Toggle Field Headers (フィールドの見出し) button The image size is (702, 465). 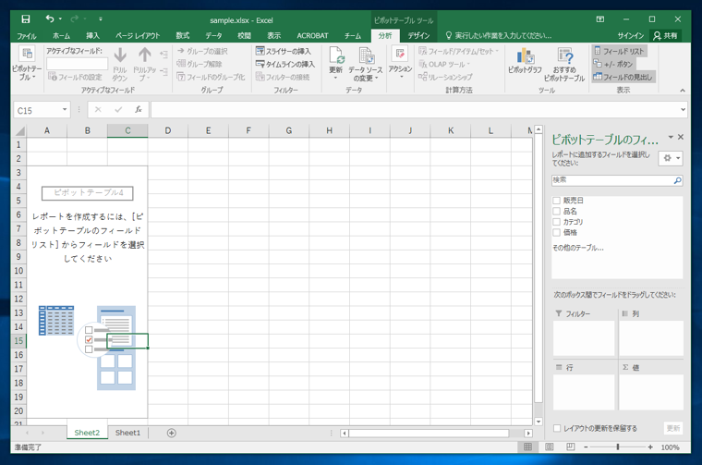click(x=623, y=77)
